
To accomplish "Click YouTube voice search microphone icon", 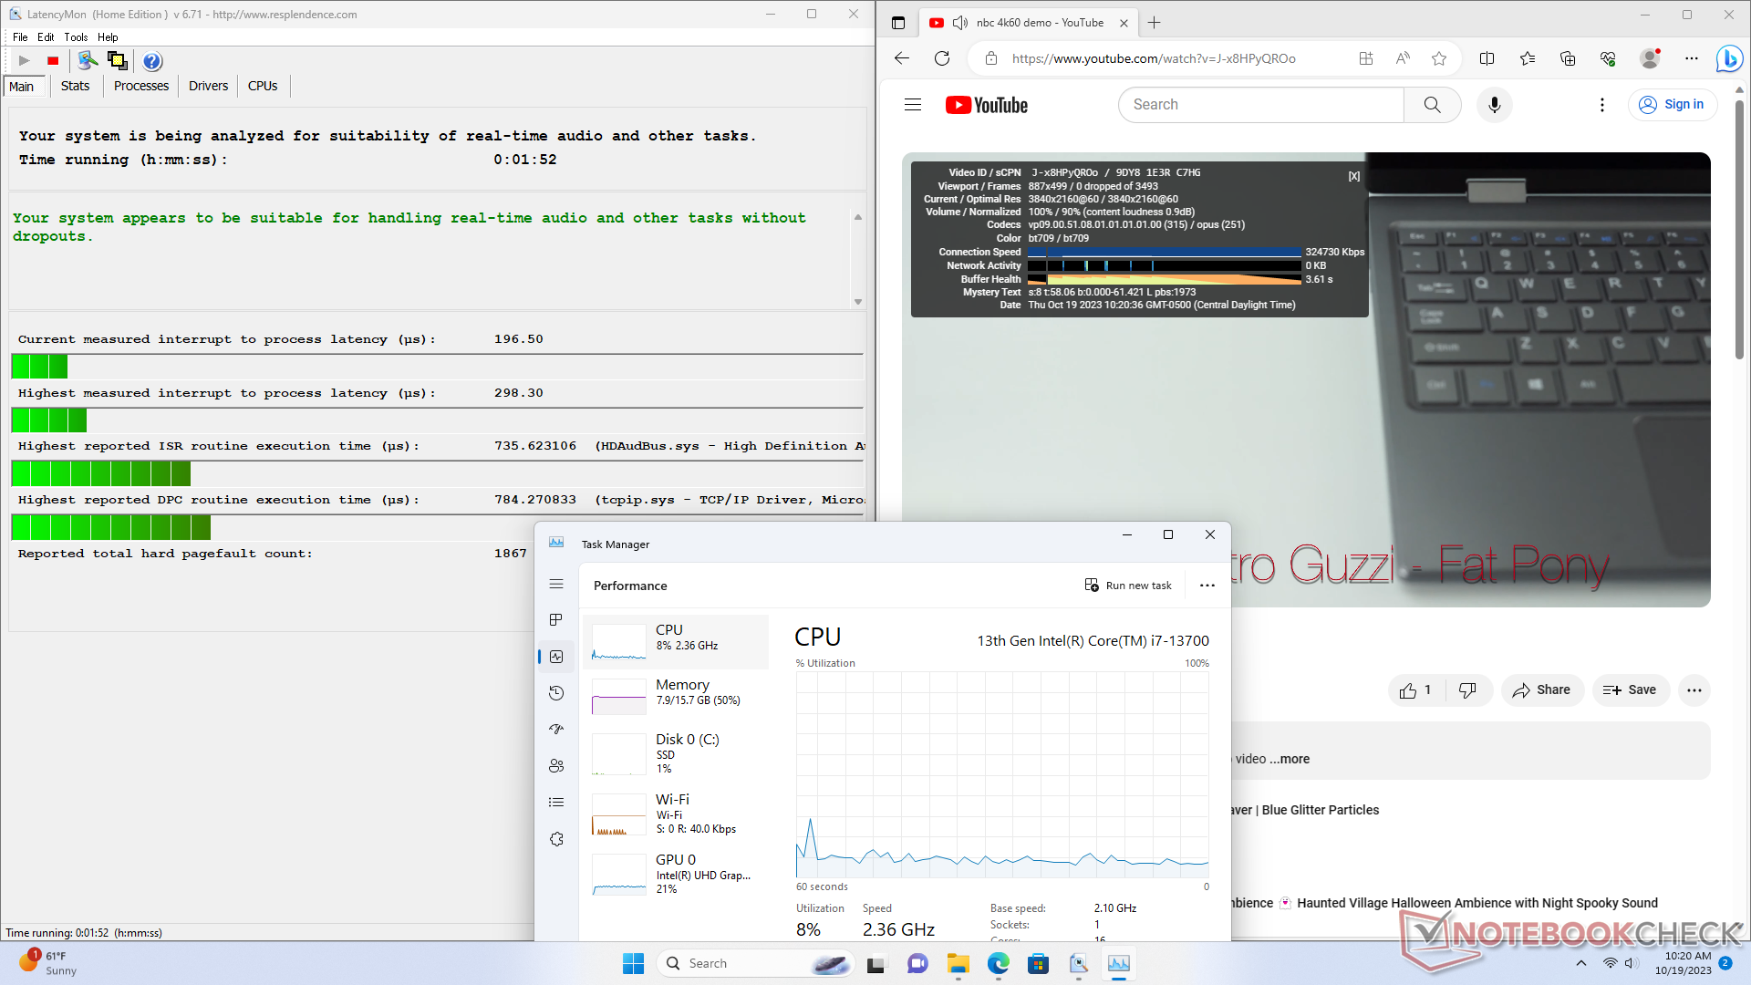I will click(x=1494, y=105).
